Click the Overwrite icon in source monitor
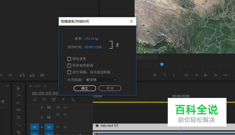Viewport: 235px width, 135px height. (x=32, y=75)
